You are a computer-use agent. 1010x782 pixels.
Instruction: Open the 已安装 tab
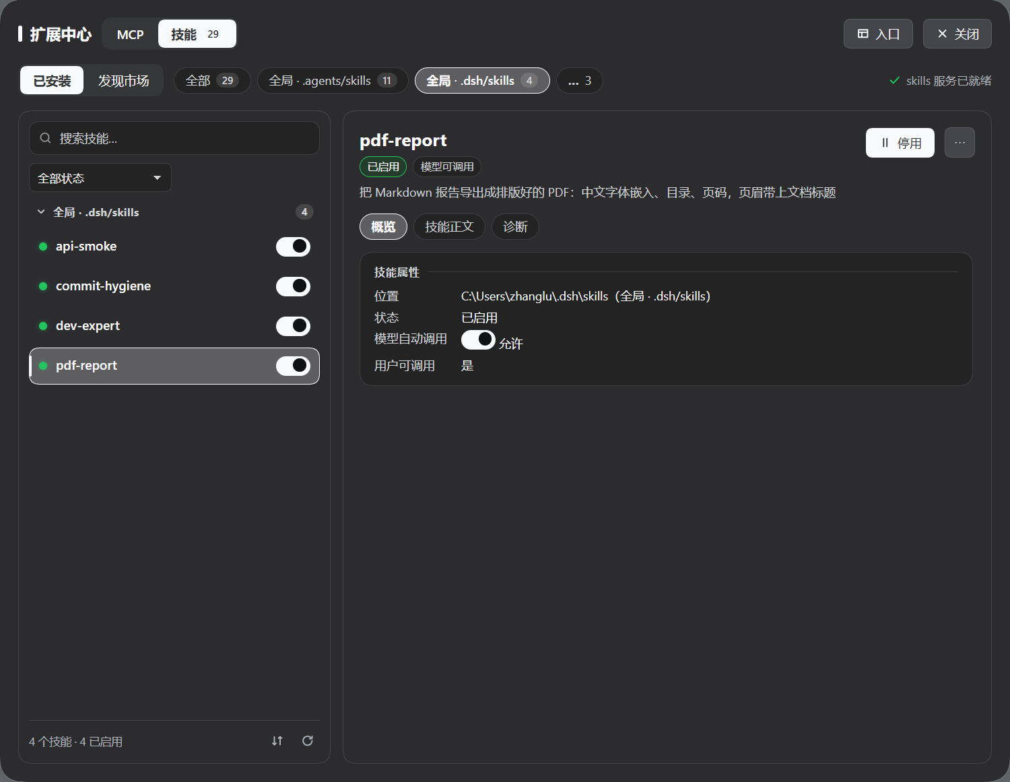coord(52,81)
